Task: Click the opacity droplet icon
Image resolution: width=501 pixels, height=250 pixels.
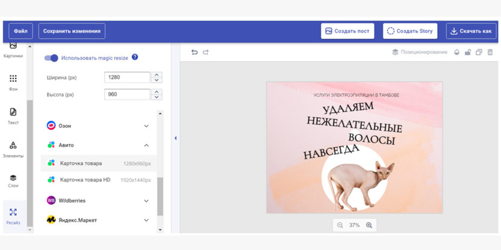Action: tap(456, 52)
